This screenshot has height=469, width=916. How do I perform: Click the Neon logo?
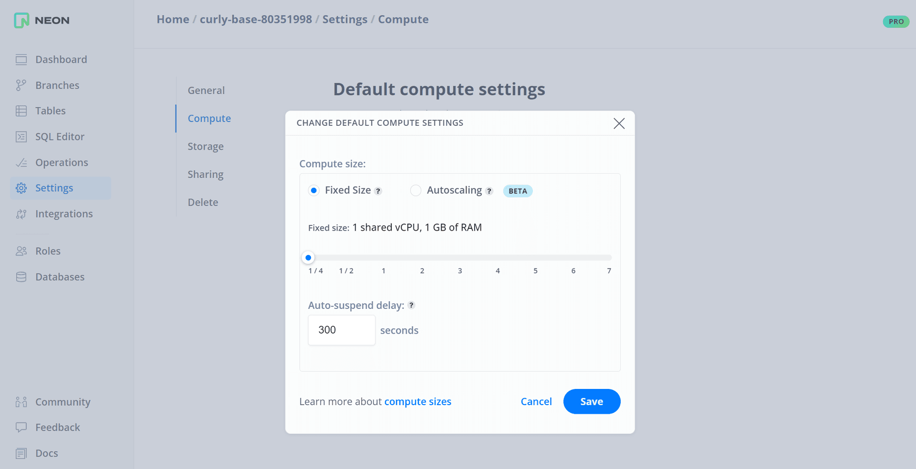pos(41,20)
